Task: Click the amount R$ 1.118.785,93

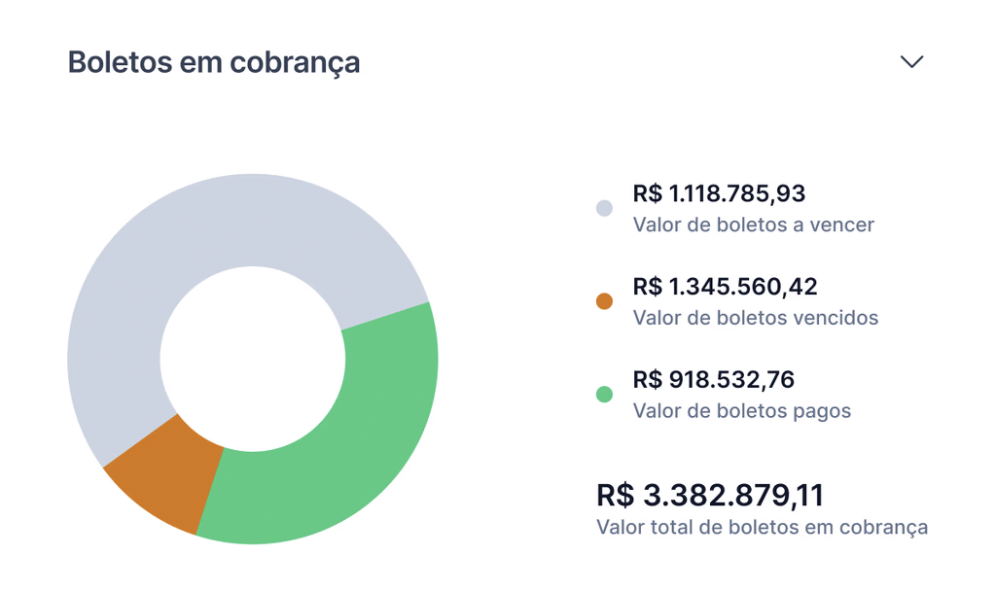Action: 719,193
